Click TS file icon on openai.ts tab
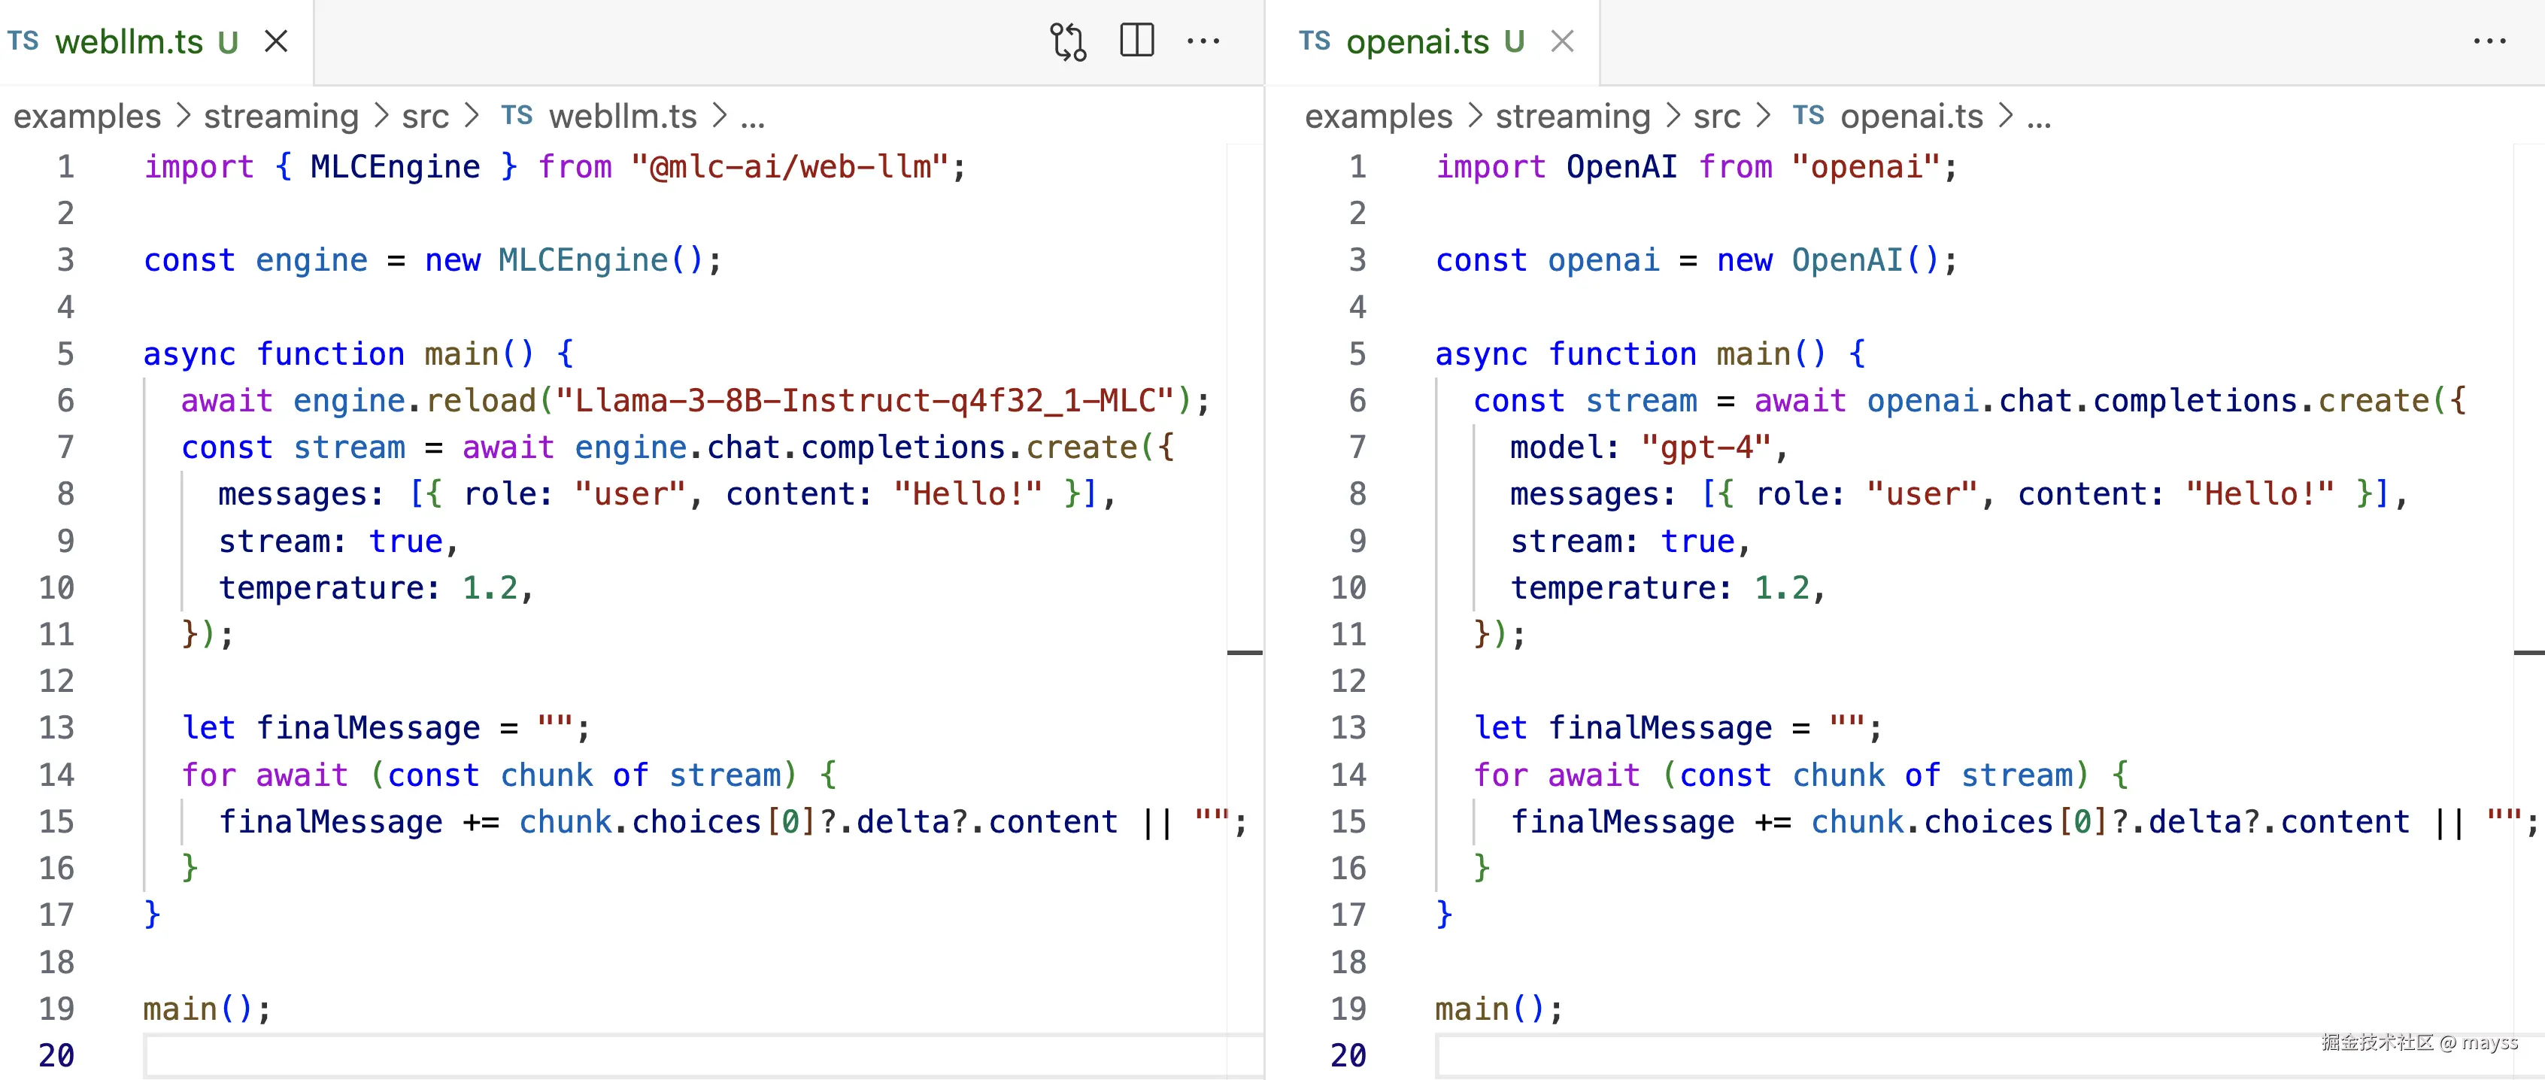Screen dimensions: 2545x1080 1314,41
